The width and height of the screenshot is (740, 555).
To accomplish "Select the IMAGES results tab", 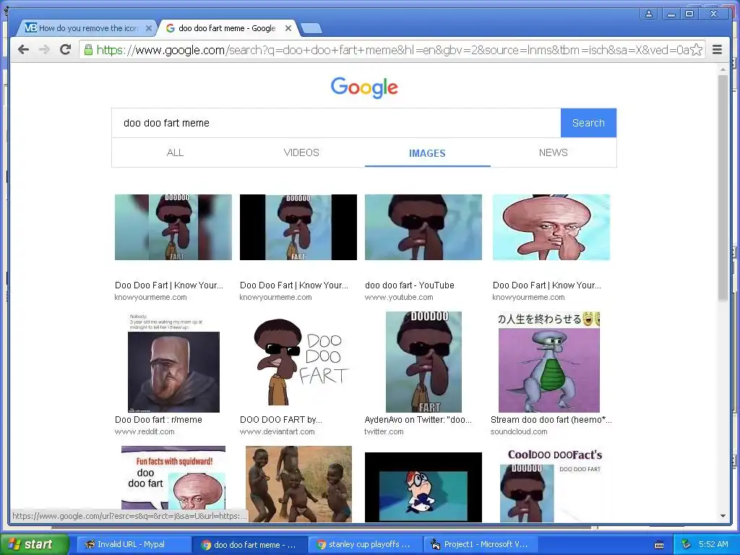I will [427, 153].
